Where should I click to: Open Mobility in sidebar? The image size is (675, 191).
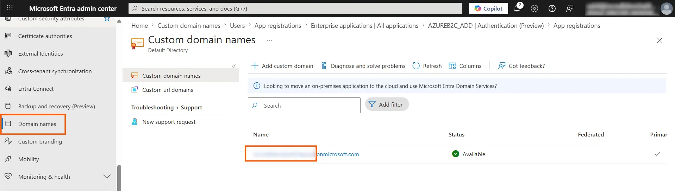point(29,159)
